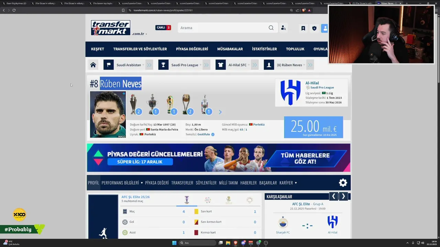Click the browser back arrow
Screen dimensions: 440x247
click(4, 10)
